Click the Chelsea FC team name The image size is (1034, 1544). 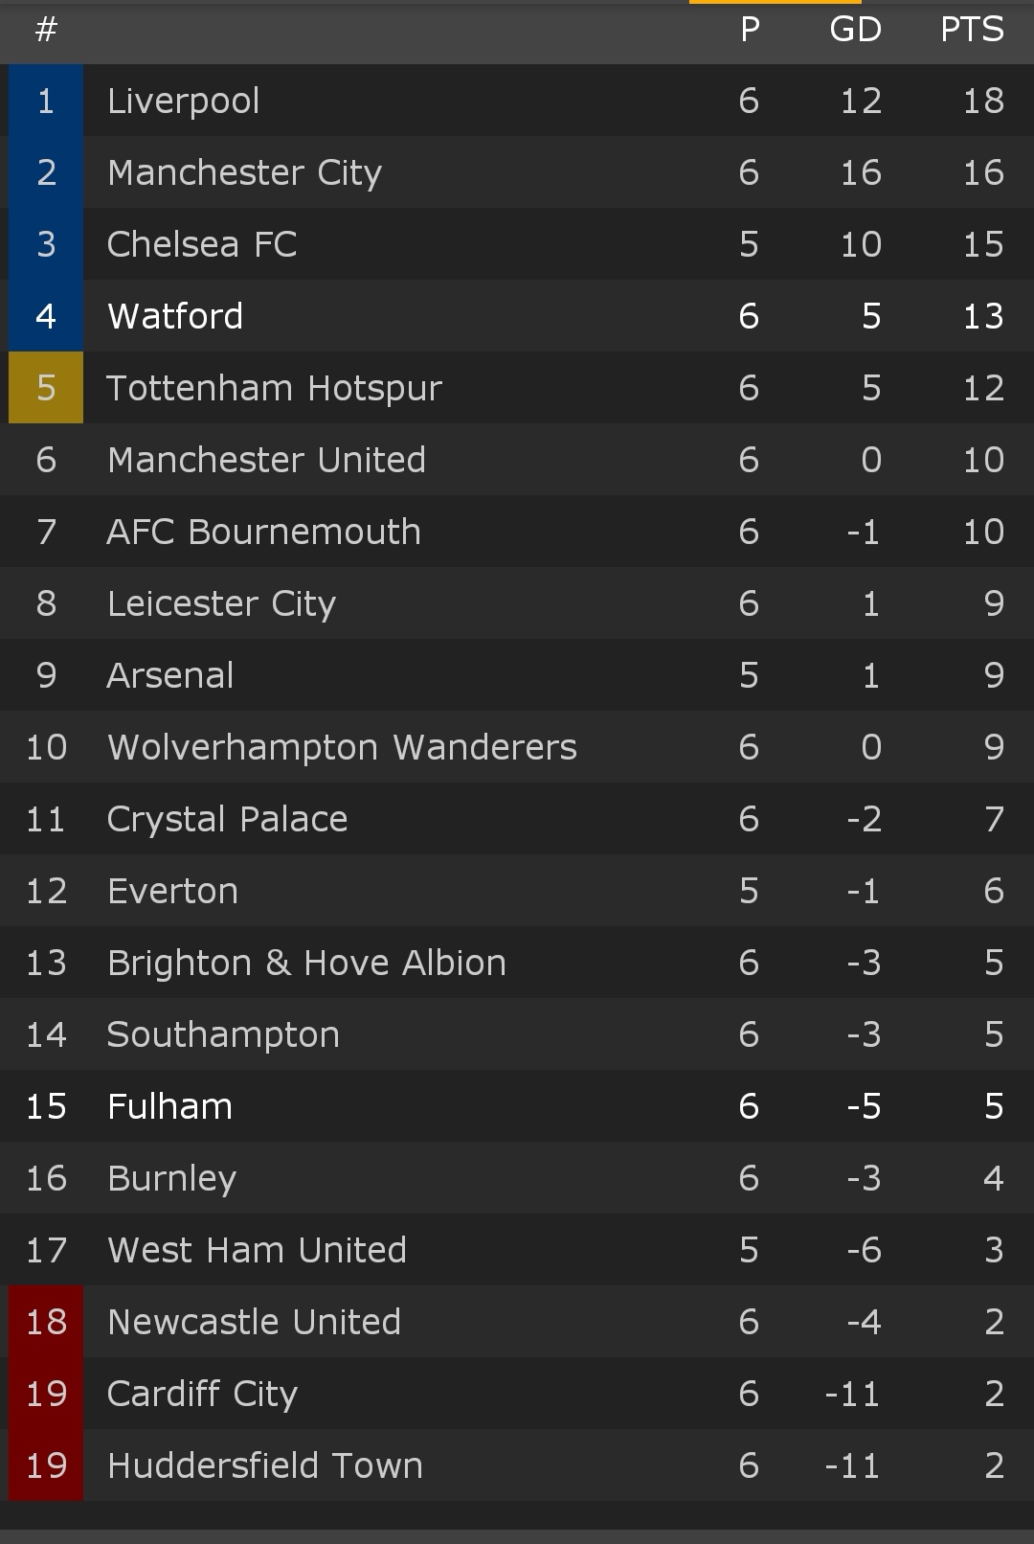coord(202,244)
